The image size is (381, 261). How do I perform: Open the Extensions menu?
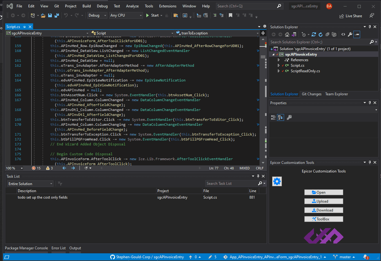168,6
